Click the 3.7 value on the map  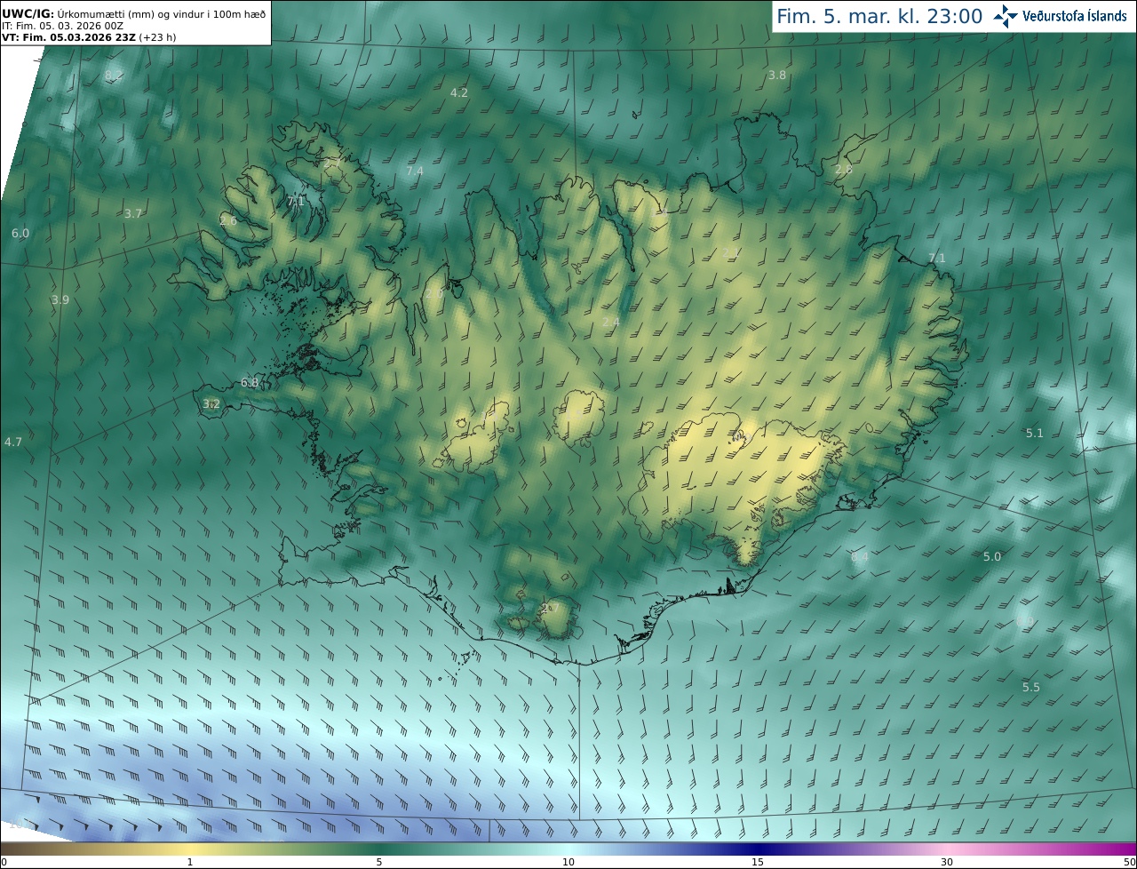click(133, 214)
